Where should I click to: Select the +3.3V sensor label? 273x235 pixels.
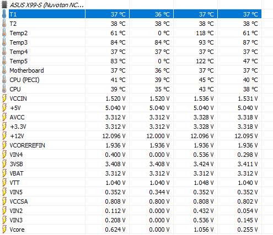[18, 127]
